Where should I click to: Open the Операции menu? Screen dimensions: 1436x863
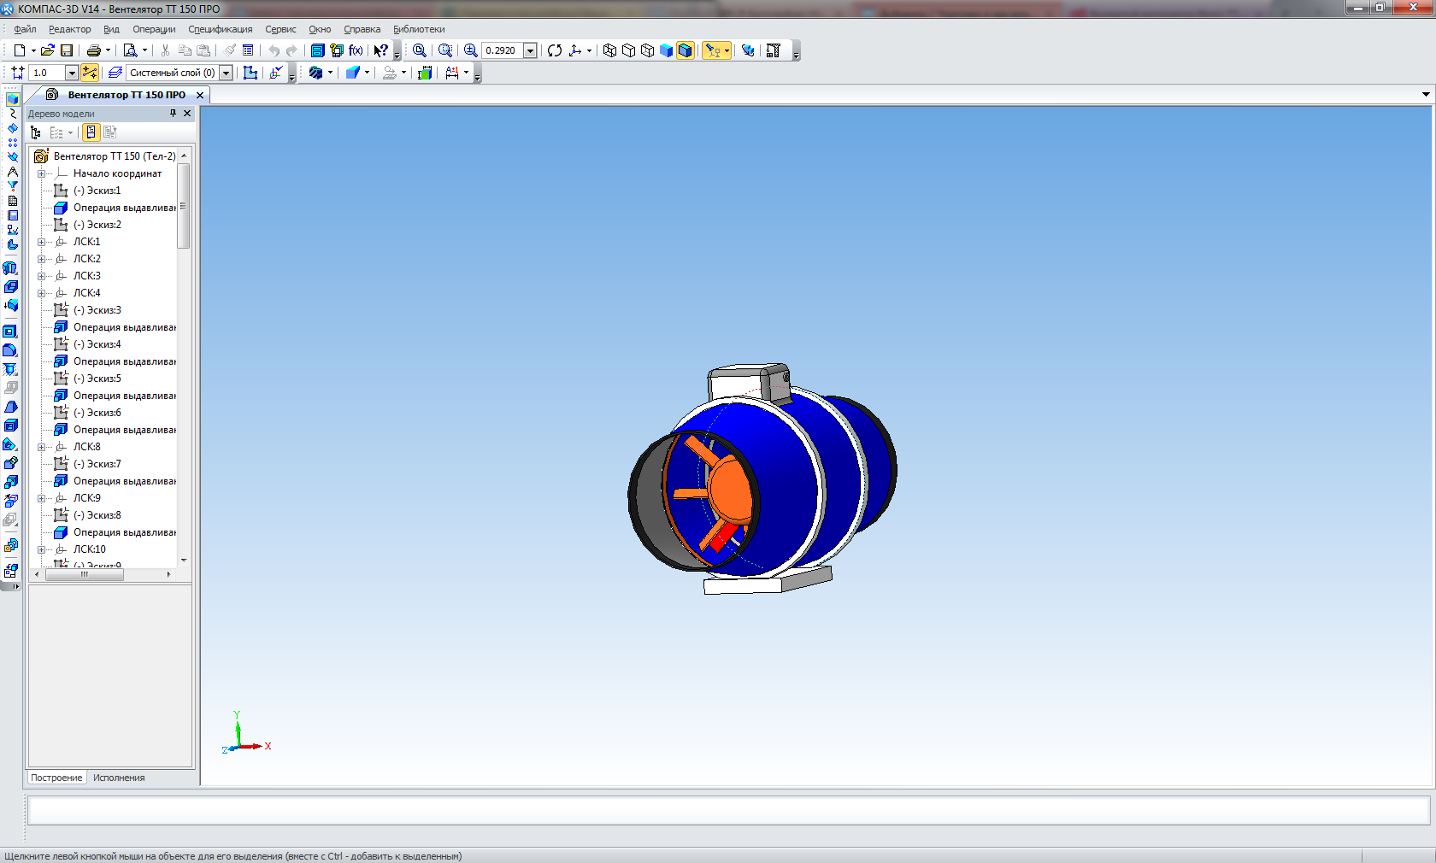[154, 29]
